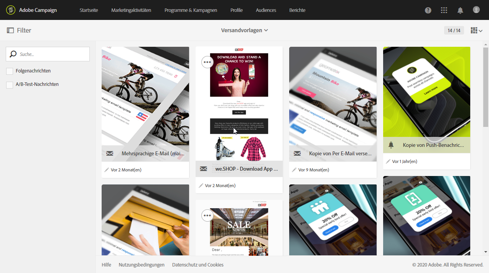The height and width of the screenshot is (273, 489).
Task: Go to Marketingaktivitäten menu
Action: 131,10
